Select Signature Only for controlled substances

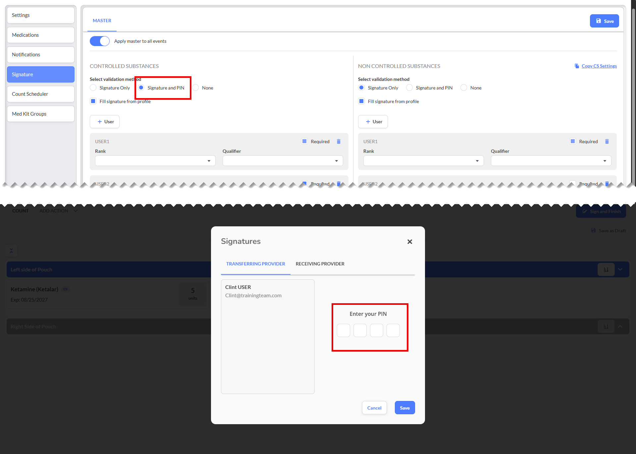pos(93,88)
